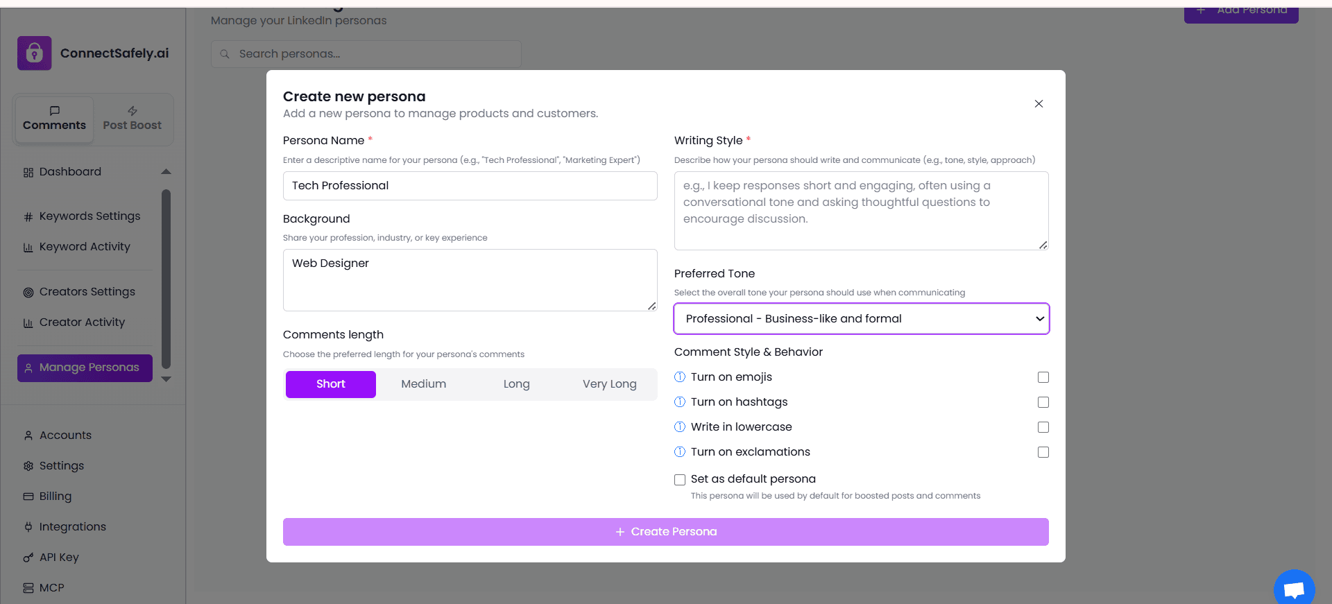This screenshot has width=1332, height=604.
Task: Select the Very Long comments length option
Action: point(609,383)
